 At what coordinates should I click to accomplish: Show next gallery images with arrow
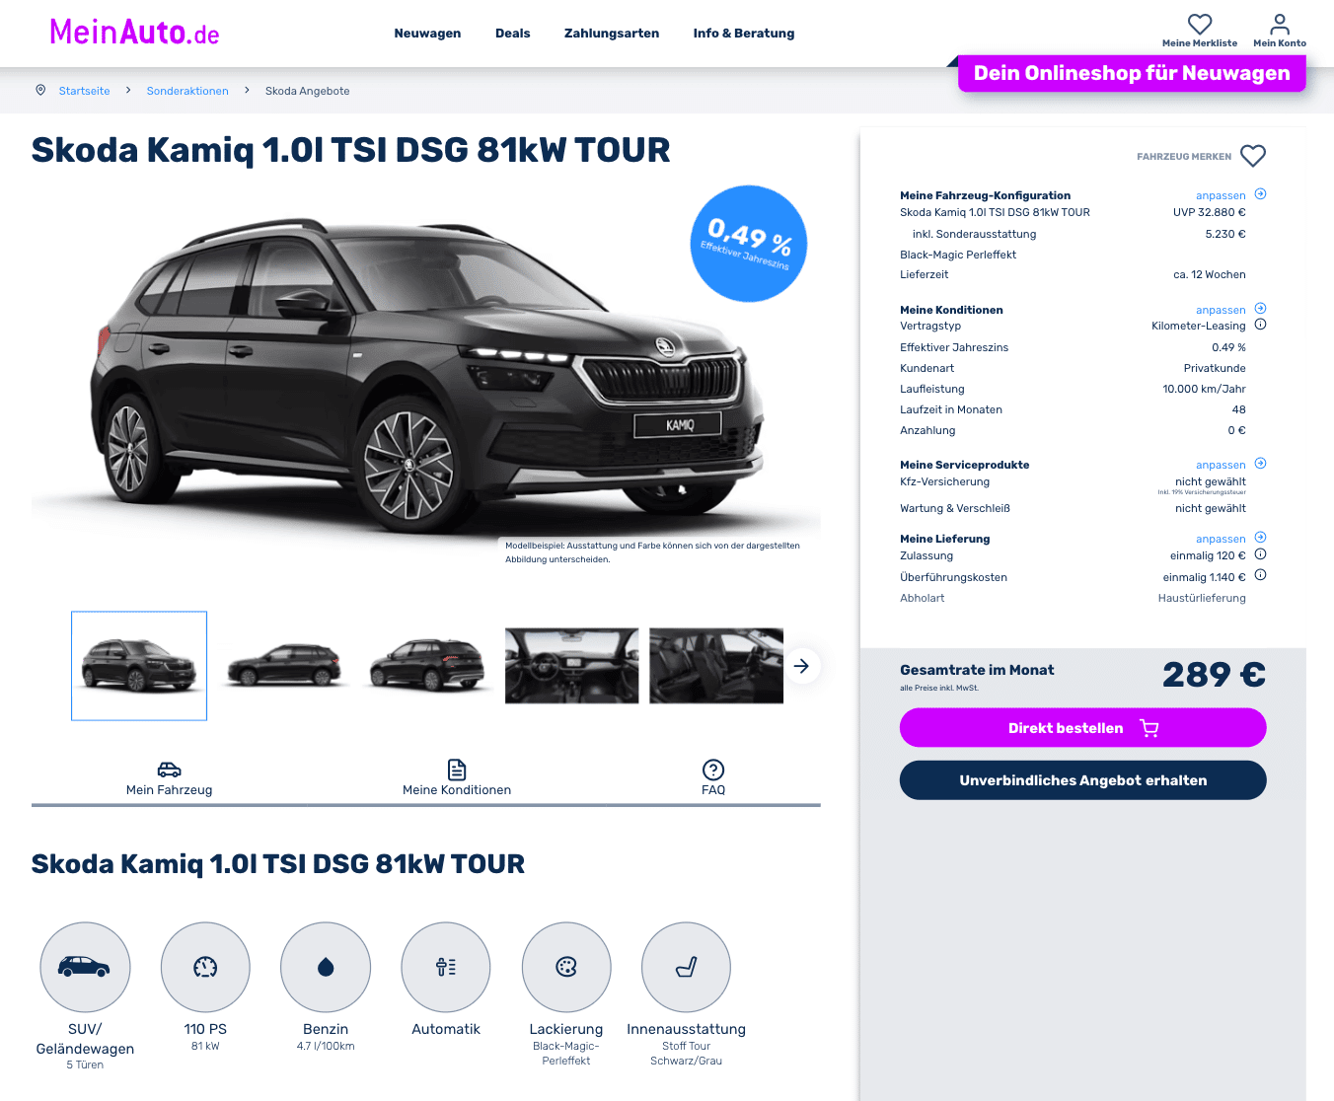[x=802, y=666]
